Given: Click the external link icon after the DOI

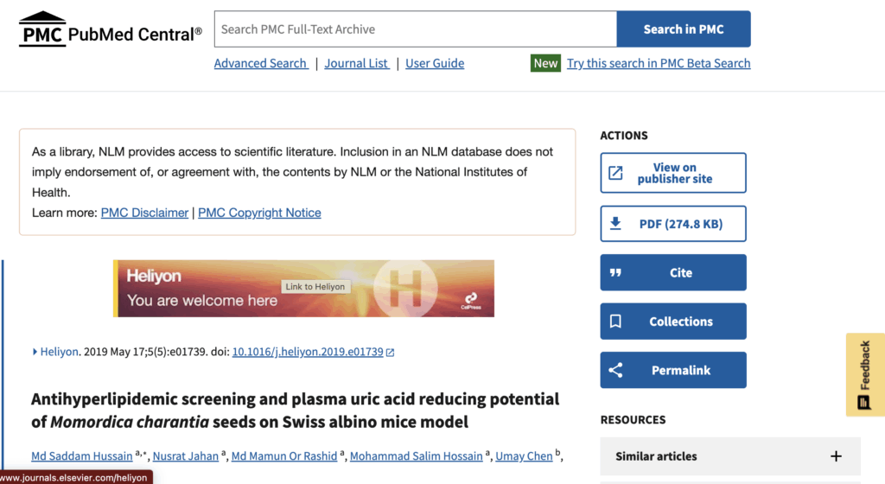Looking at the screenshot, I should [390, 353].
